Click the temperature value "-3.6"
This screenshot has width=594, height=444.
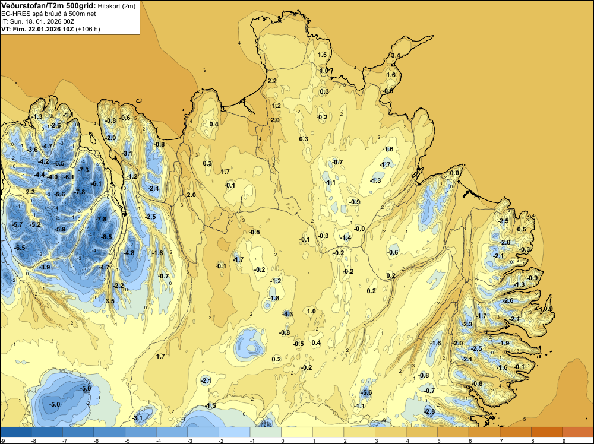click(x=32, y=150)
